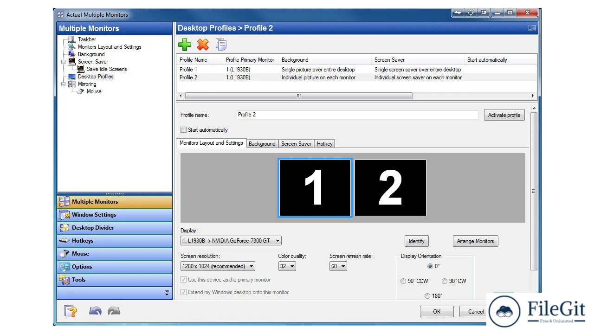Click the Screen Saver column header
Image resolution: width=594 pixels, height=334 pixels.
[x=418, y=60]
